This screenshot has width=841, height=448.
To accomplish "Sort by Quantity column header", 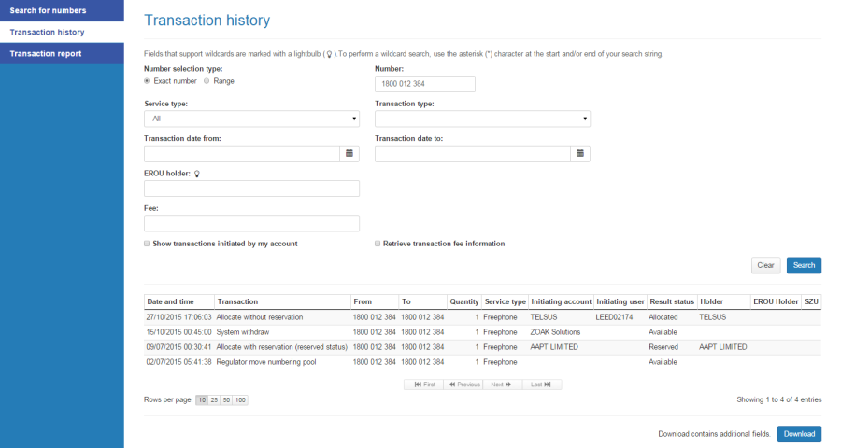I will click(x=463, y=301).
